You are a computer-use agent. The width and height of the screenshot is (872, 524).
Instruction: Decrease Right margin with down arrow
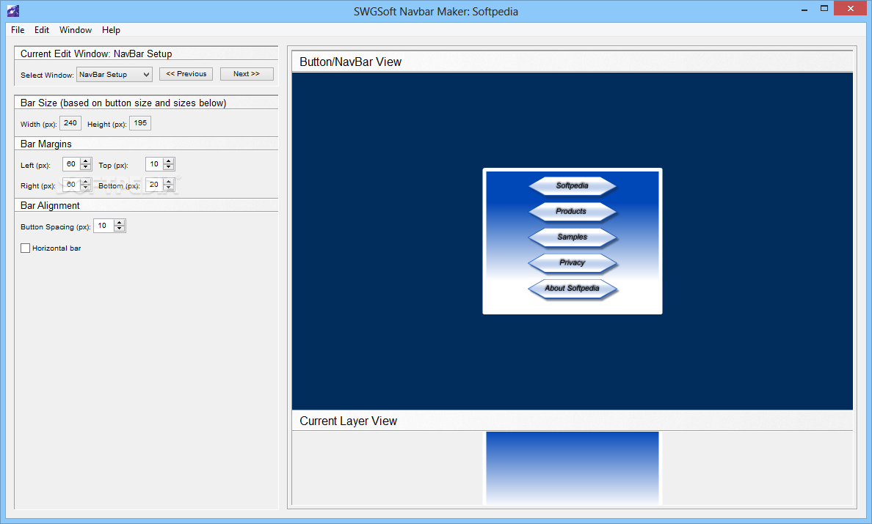click(86, 188)
